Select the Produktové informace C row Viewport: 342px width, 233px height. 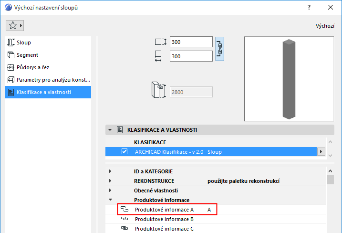click(216, 228)
